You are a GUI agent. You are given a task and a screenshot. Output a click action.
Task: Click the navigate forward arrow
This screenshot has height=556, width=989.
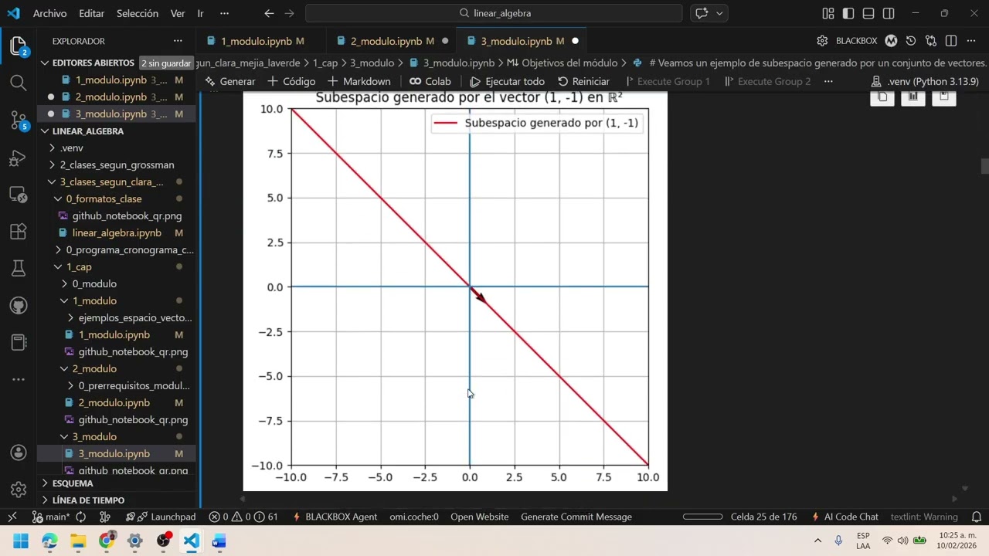289,13
